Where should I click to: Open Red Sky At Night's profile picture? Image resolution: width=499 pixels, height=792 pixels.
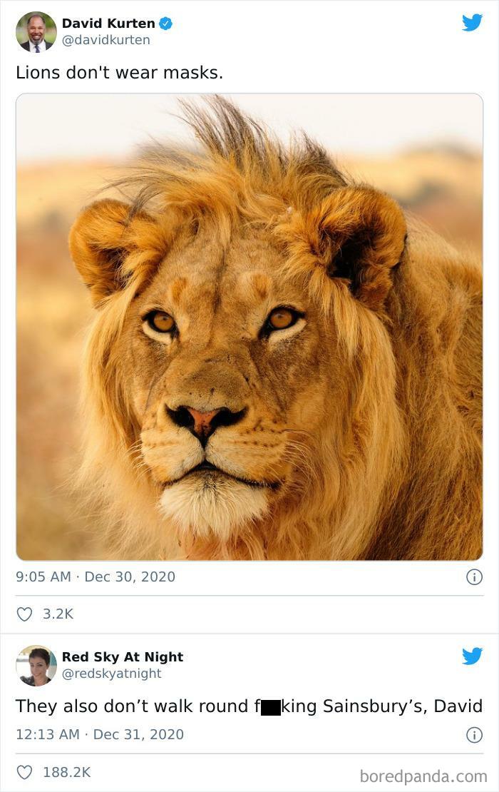click(x=36, y=666)
